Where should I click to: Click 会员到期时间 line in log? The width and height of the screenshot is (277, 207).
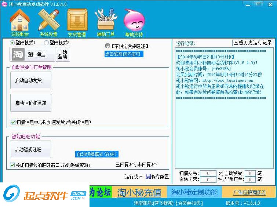click(x=219, y=75)
